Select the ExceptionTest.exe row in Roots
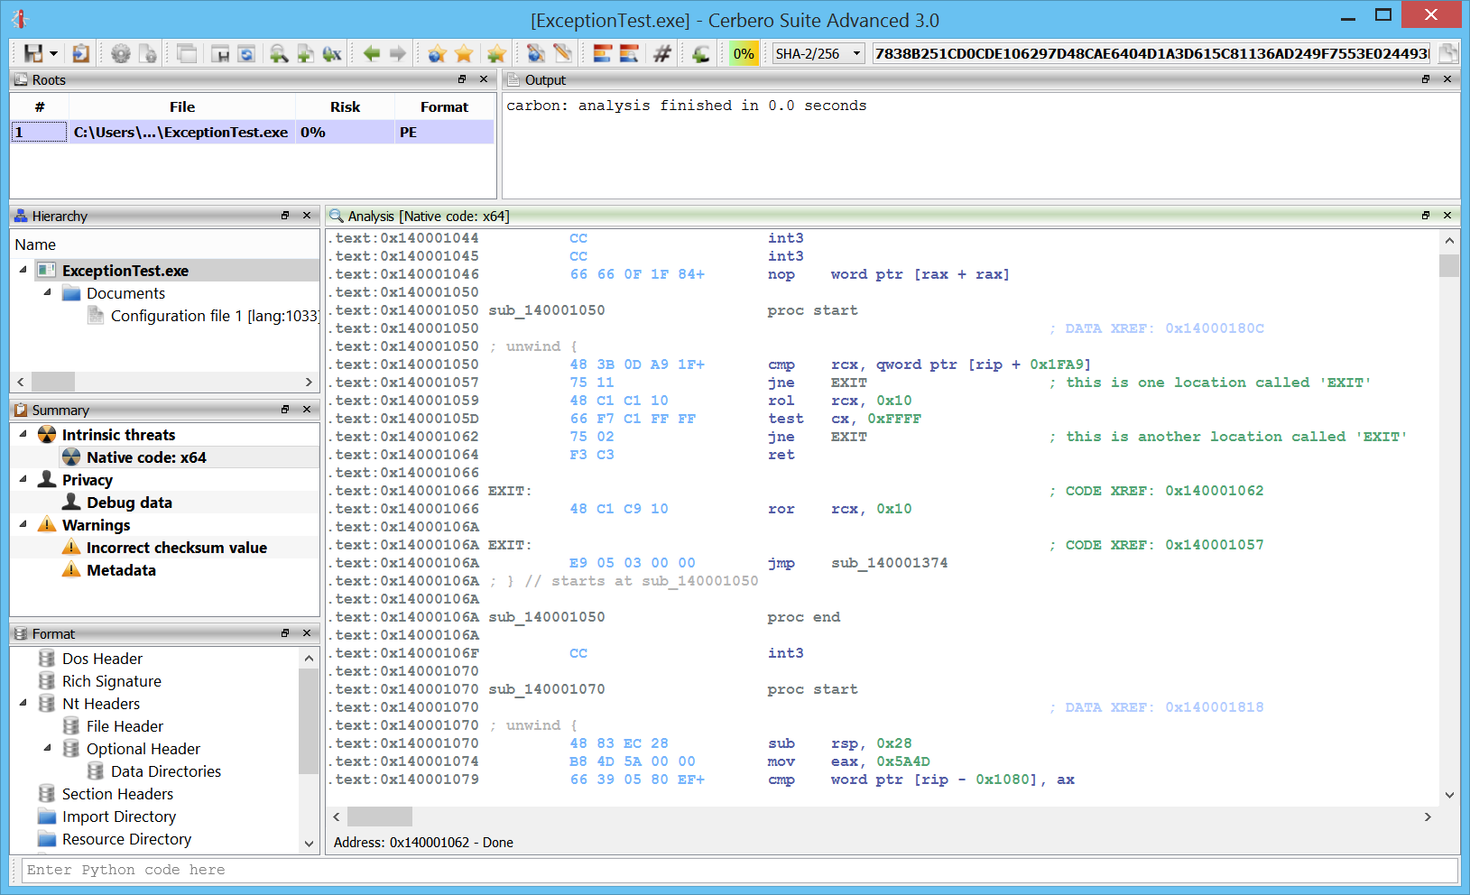Viewport: 1470px width, 895px height. [x=252, y=133]
